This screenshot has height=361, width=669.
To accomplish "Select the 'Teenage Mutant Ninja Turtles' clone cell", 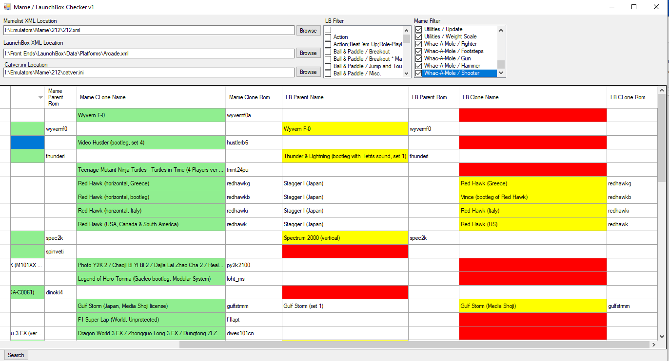I will [x=151, y=170].
